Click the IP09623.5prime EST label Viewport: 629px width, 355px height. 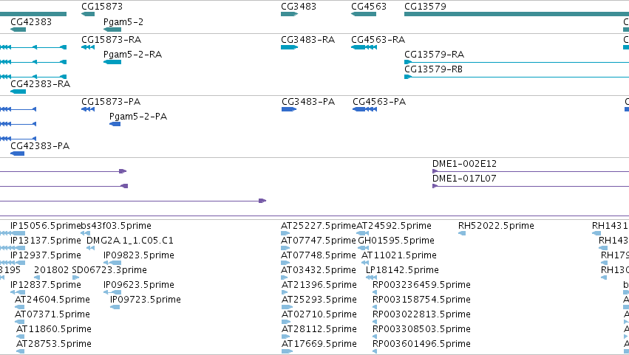139,284
